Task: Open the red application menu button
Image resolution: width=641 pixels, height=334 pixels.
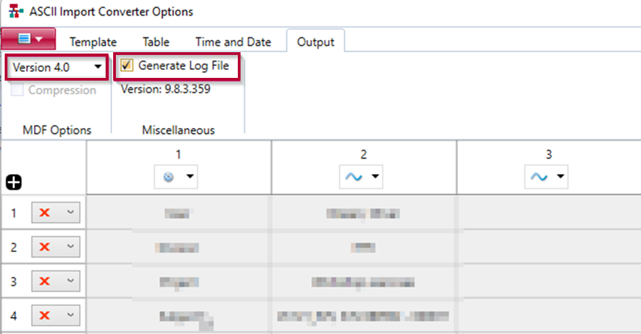Action: pyautogui.click(x=28, y=39)
